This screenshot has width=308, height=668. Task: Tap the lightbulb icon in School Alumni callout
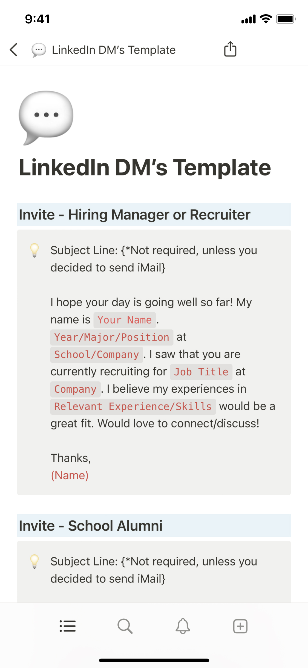pyautogui.click(x=34, y=561)
